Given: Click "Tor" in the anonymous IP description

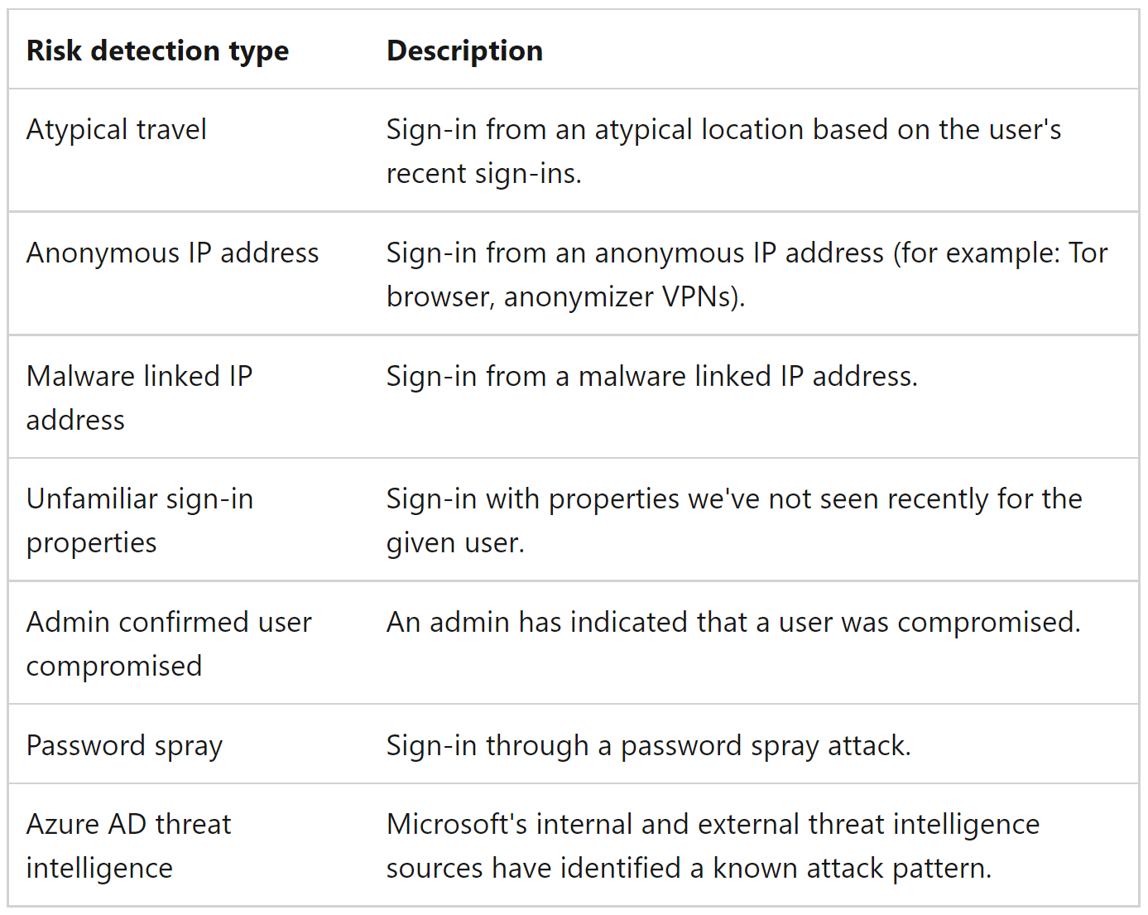Looking at the screenshot, I should point(1088,253).
